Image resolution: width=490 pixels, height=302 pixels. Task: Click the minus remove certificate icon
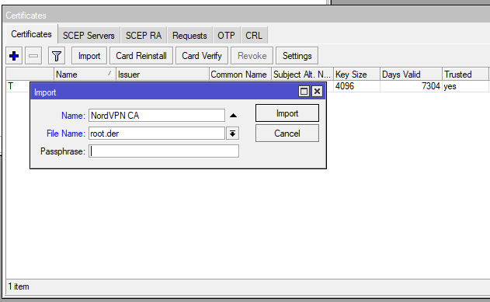pyautogui.click(x=33, y=56)
